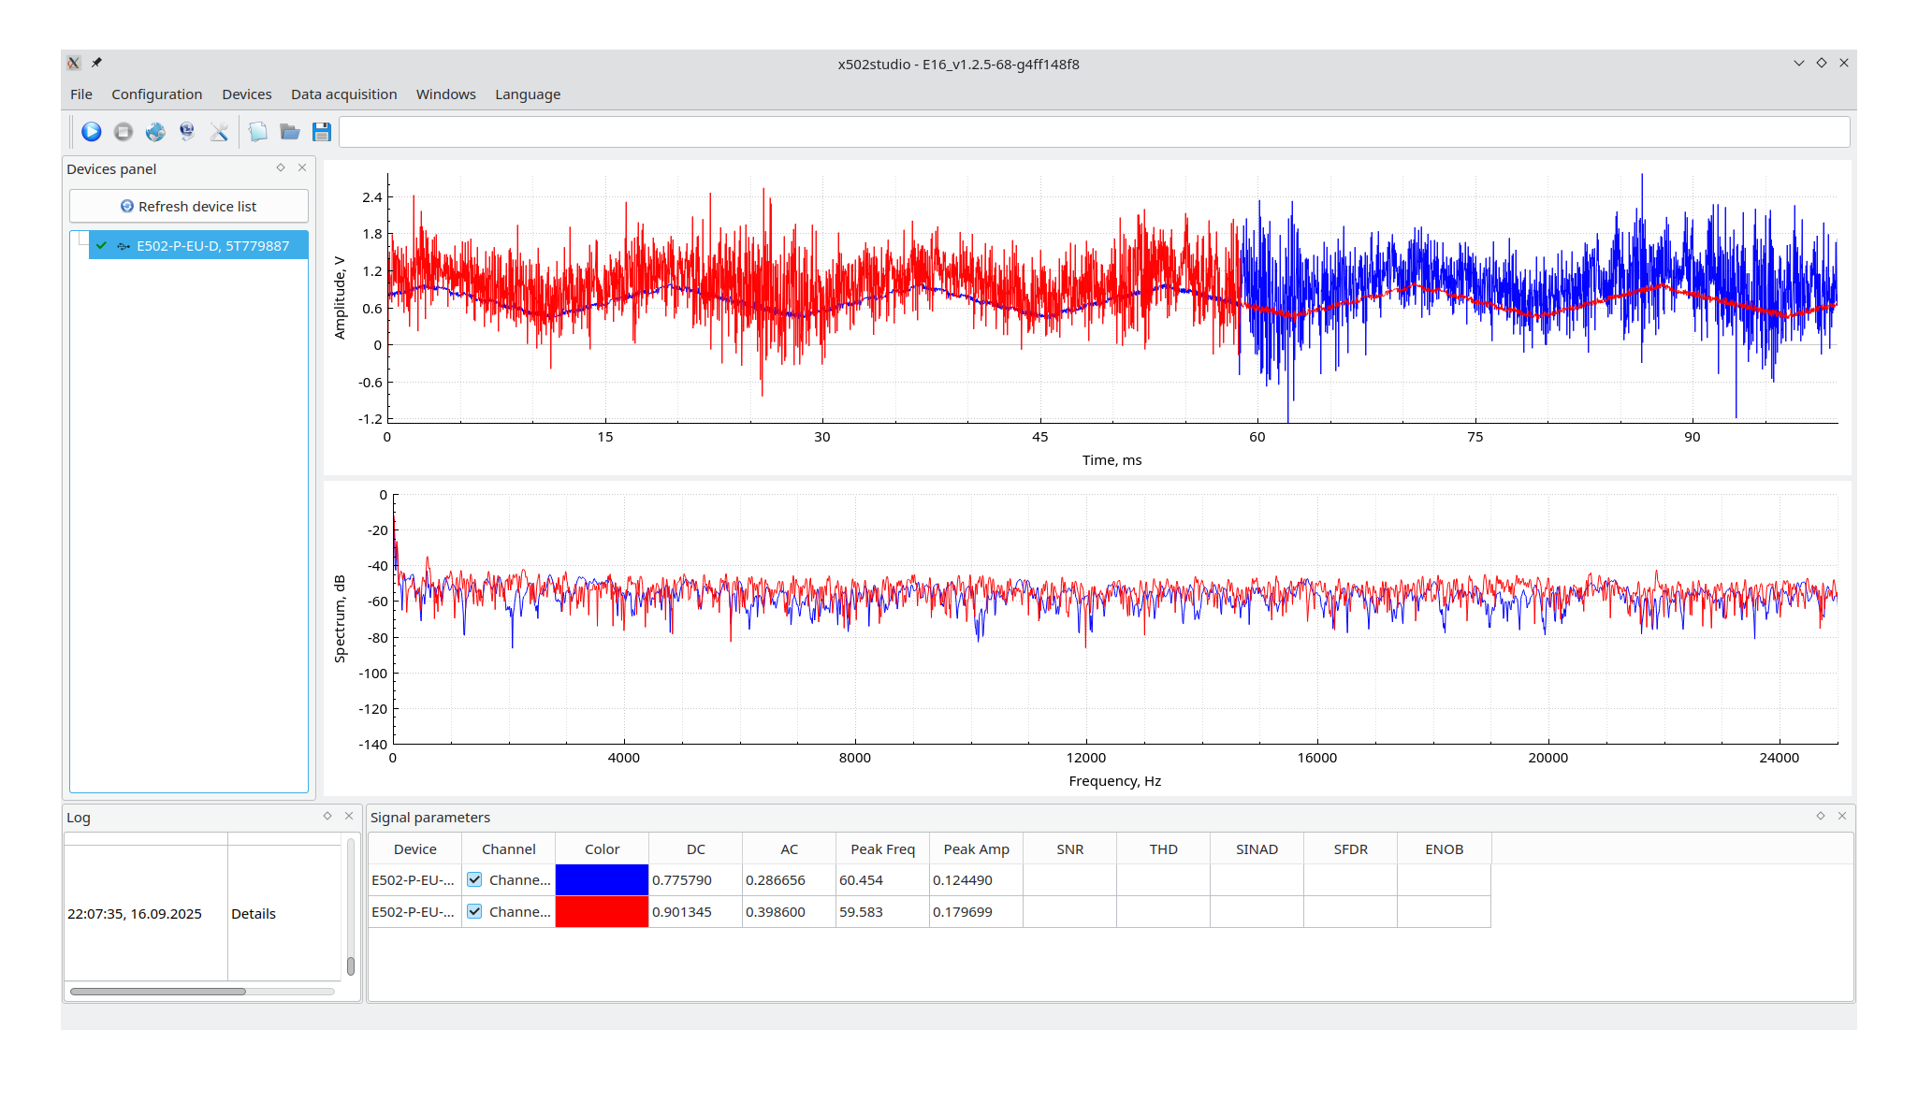Open the Configuration menu
This screenshot has height=1102, width=1918.
[156, 94]
